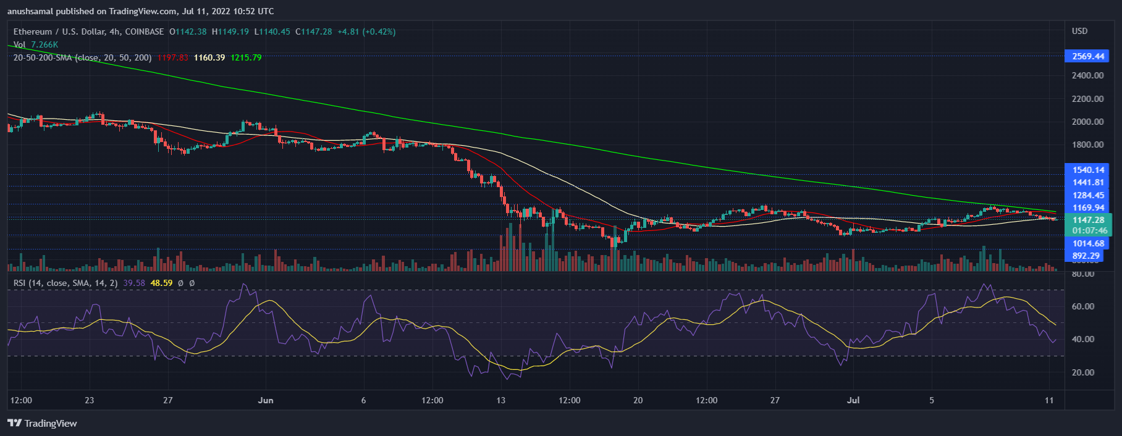The width and height of the screenshot is (1122, 436).
Task: Click the open price value O1142.38
Action: click(x=188, y=31)
